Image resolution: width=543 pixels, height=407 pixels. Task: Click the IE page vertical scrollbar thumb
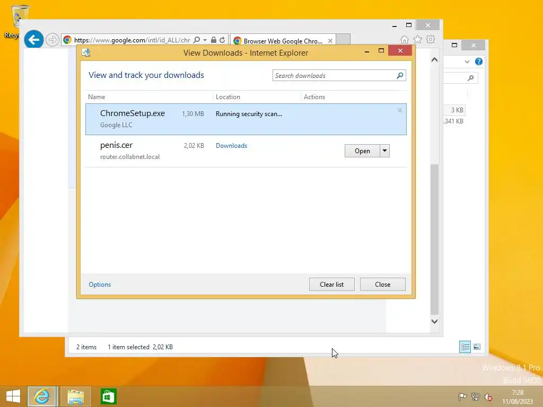[435, 240]
